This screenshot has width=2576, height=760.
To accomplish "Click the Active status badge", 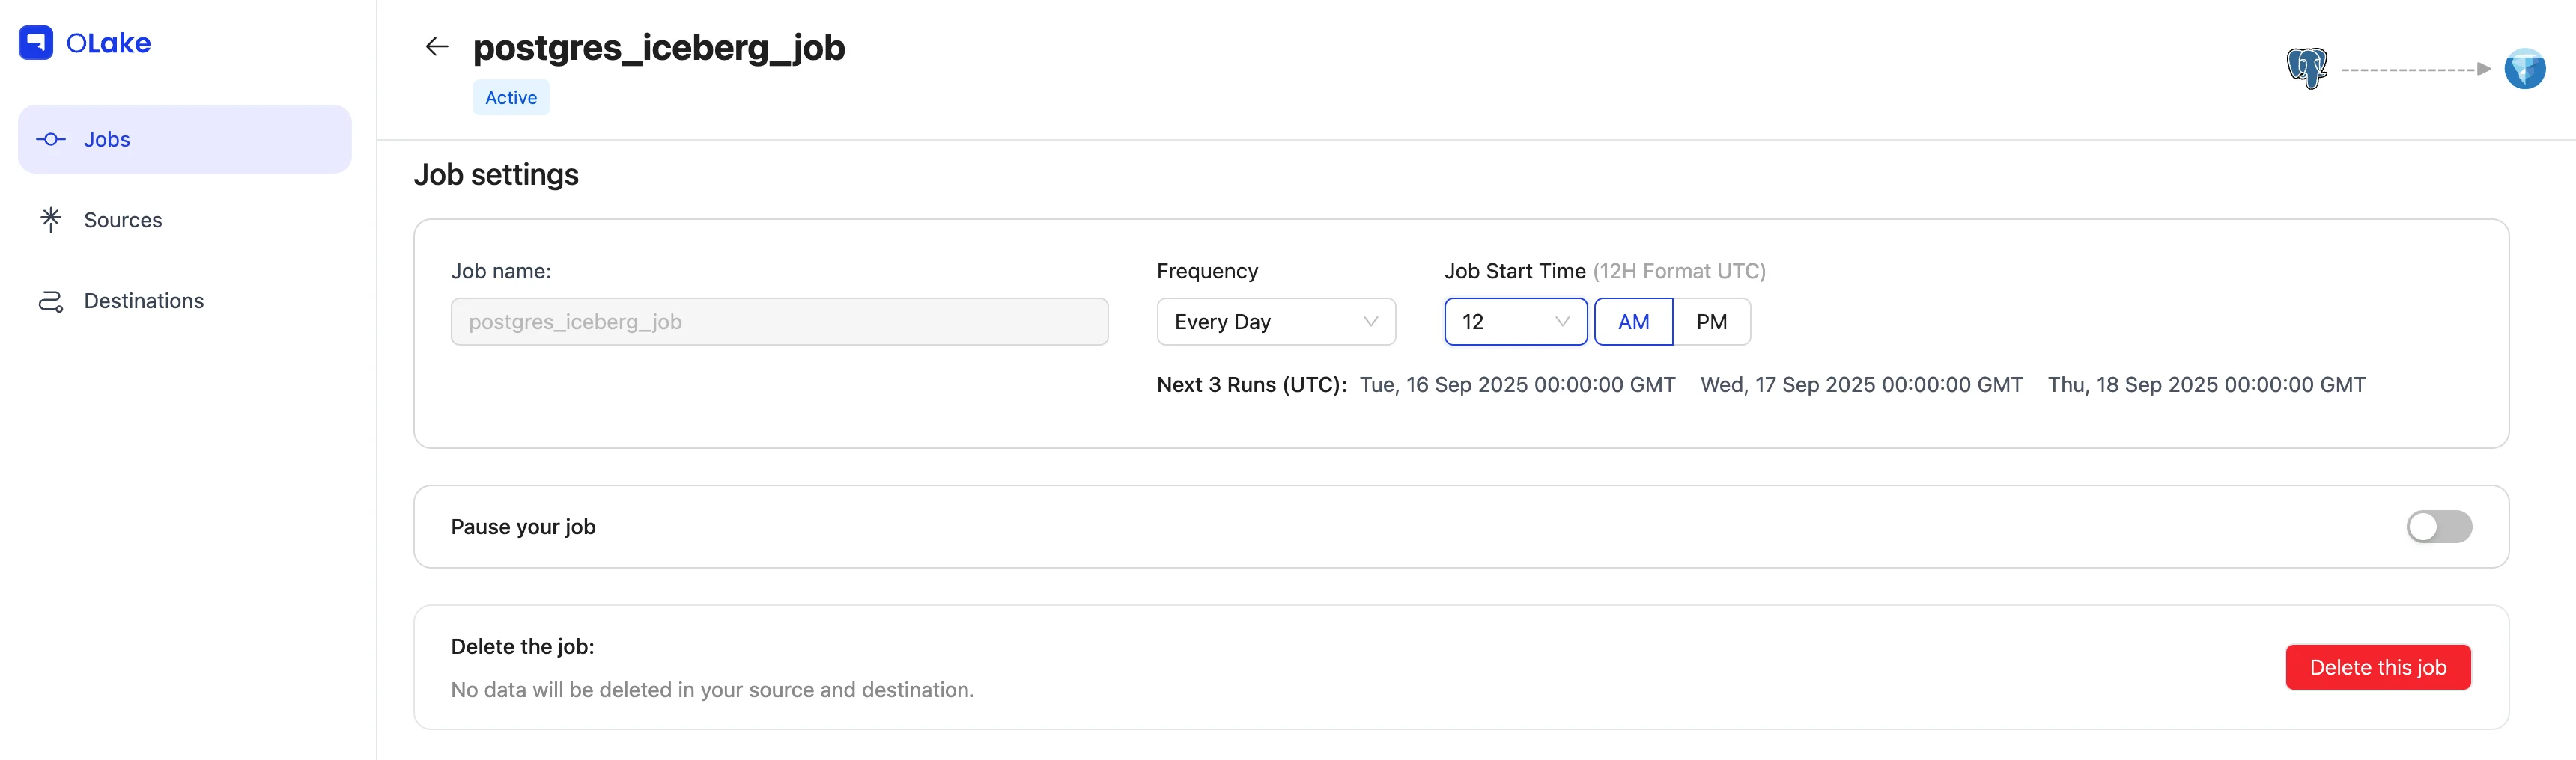I will click(x=511, y=98).
